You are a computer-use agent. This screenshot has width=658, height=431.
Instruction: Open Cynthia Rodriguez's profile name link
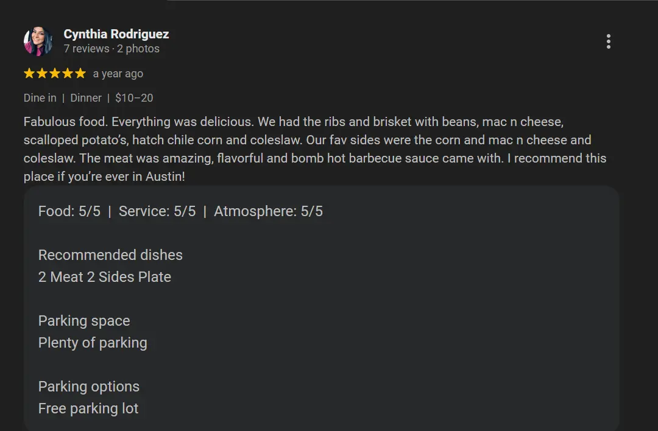click(x=116, y=34)
